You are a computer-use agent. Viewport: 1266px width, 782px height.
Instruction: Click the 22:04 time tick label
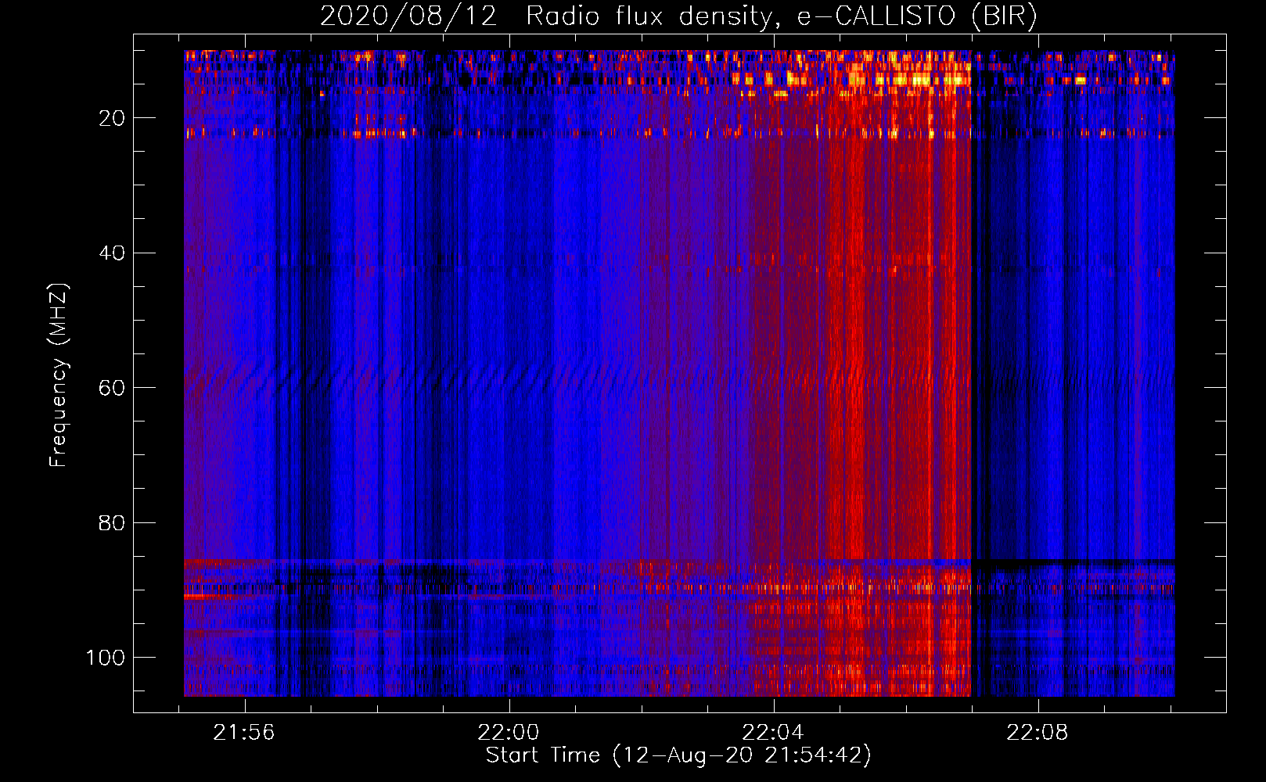pyautogui.click(x=773, y=733)
